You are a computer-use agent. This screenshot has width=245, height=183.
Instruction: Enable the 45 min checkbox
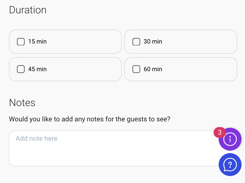(21, 69)
